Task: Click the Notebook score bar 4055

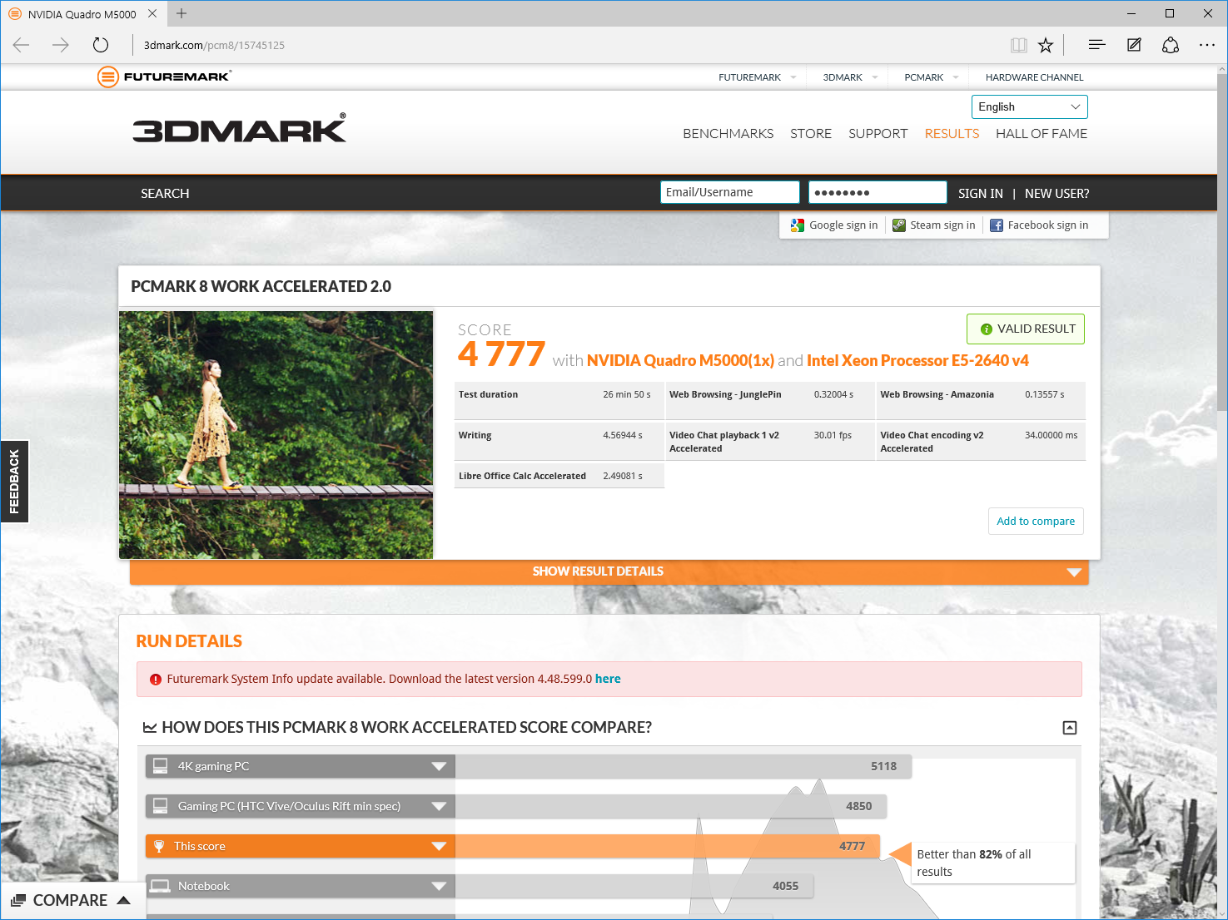Action: click(634, 886)
